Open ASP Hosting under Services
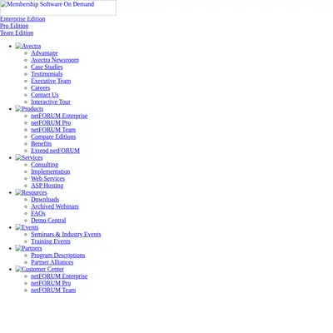333x333 pixels. pos(47,186)
